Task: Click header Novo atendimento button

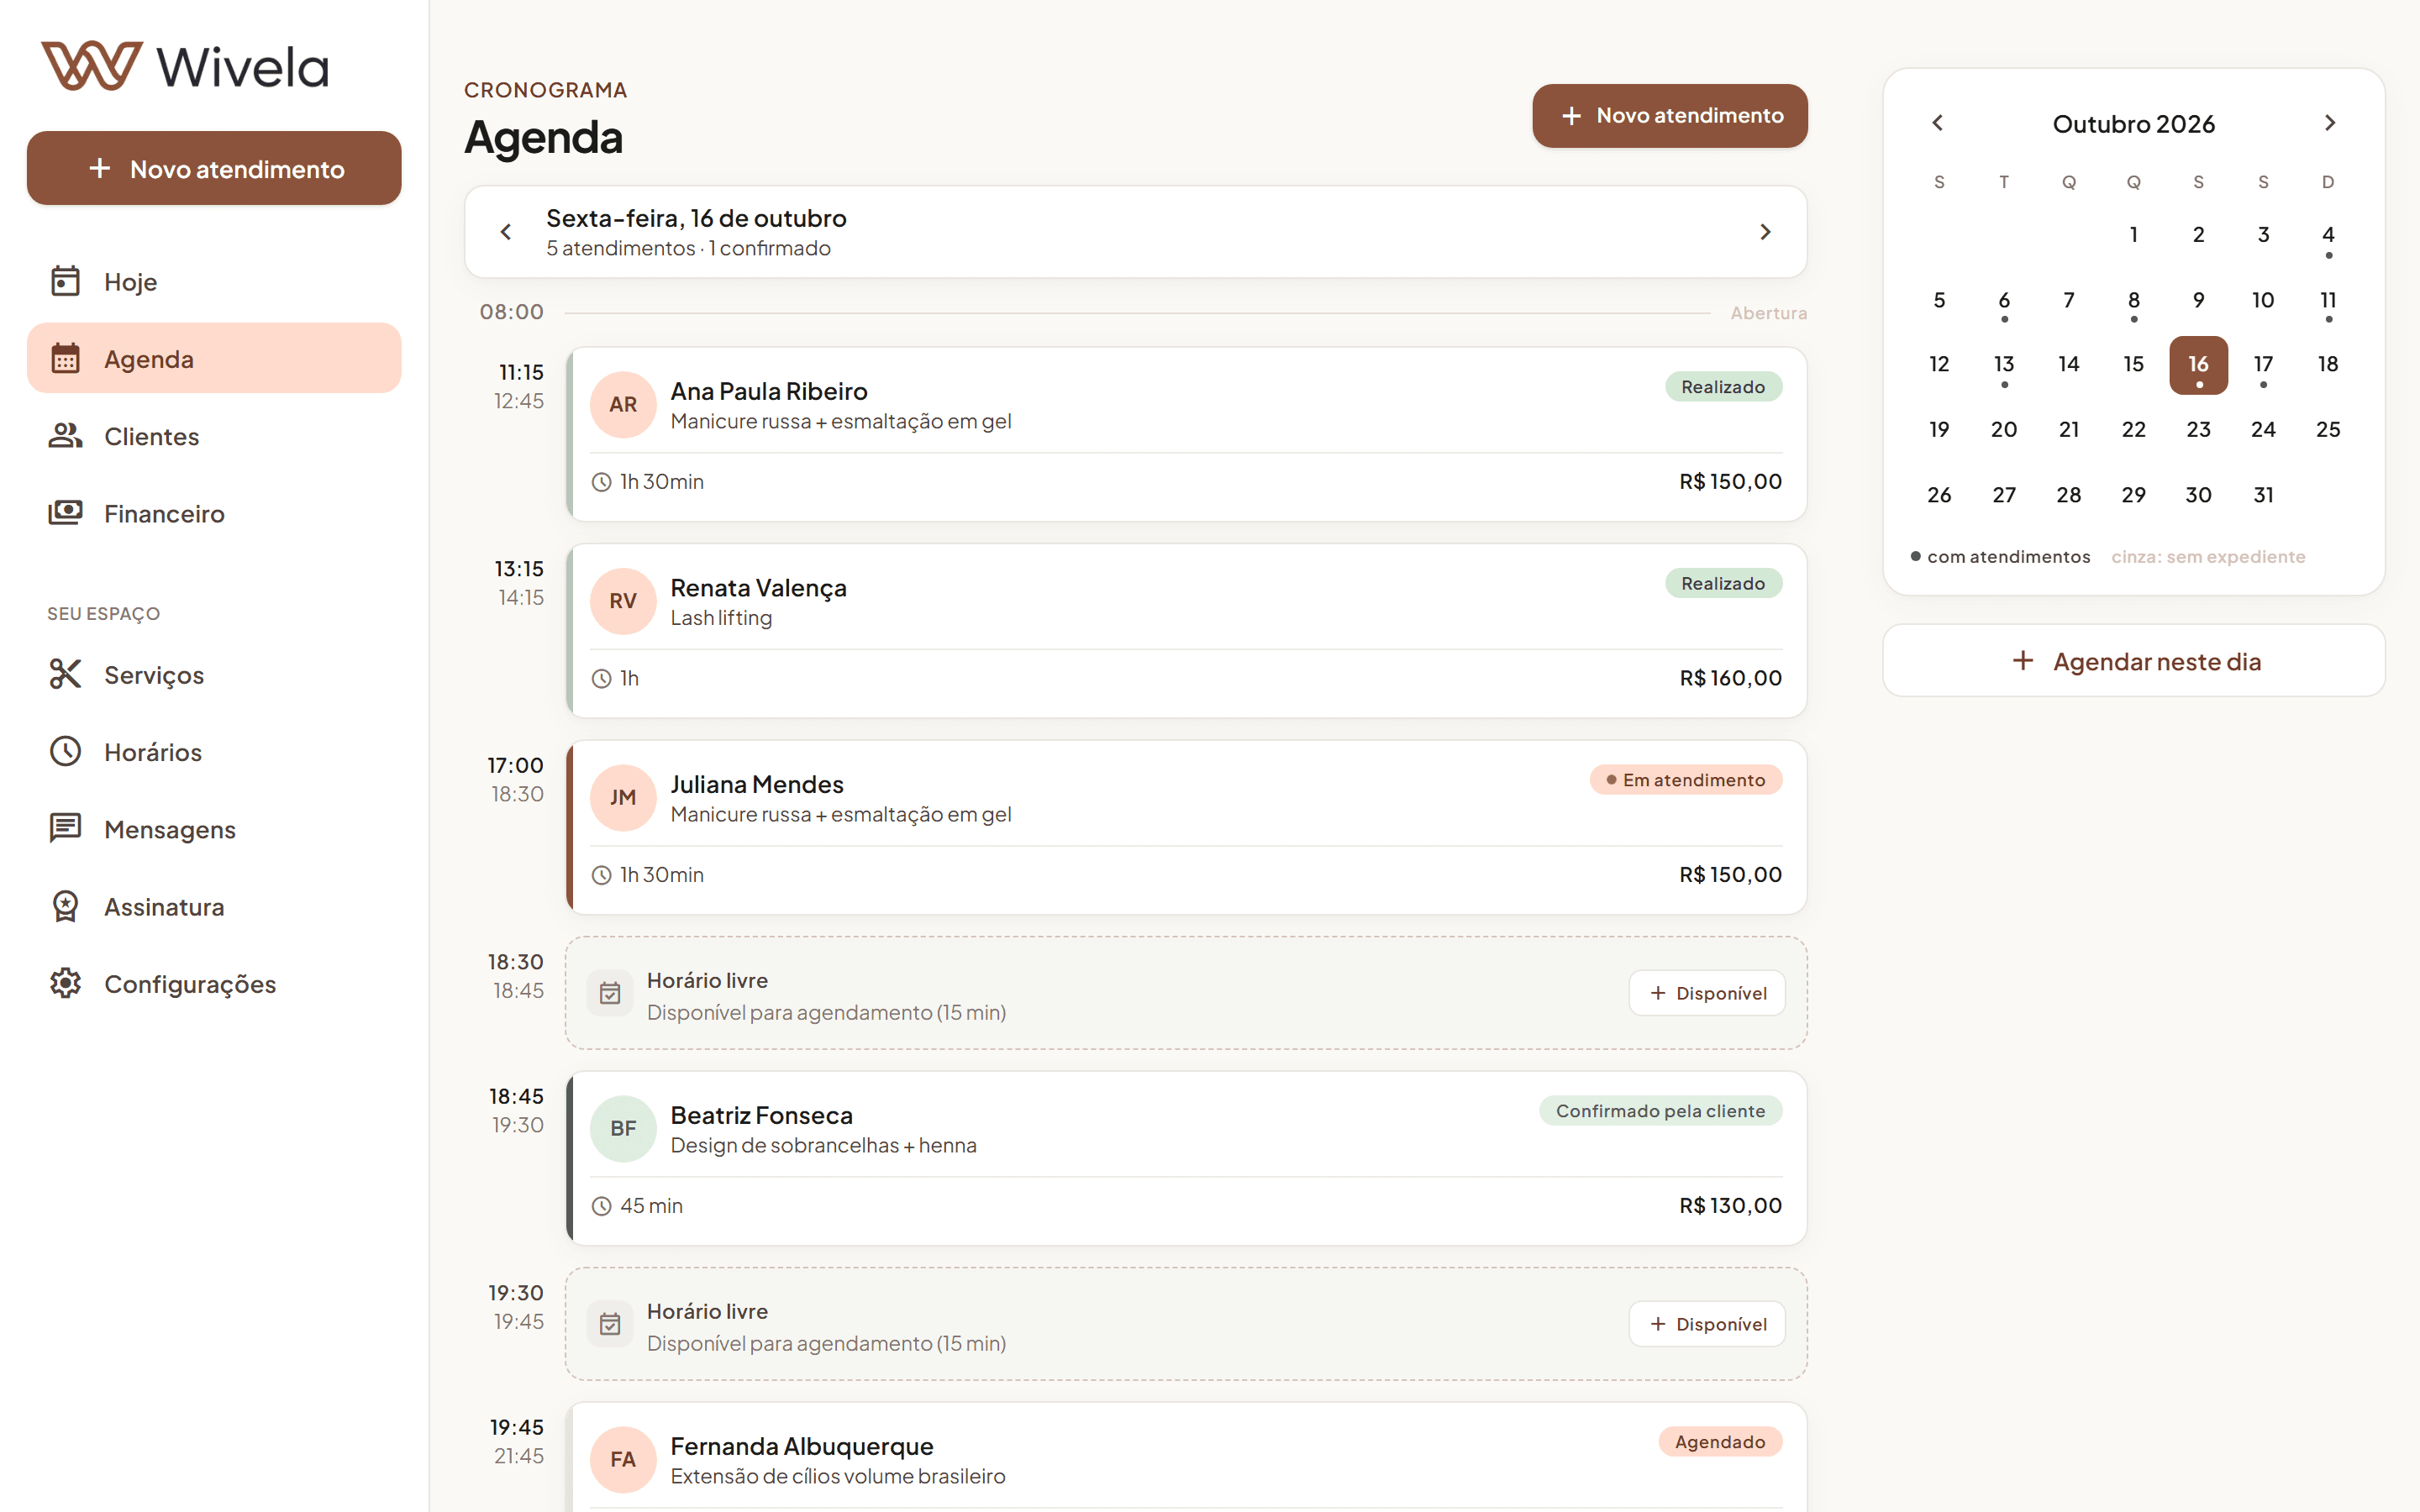Action: tap(1669, 116)
